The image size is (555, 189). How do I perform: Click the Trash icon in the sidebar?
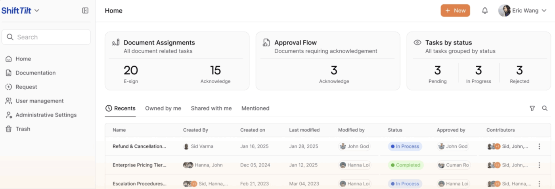coord(8,129)
